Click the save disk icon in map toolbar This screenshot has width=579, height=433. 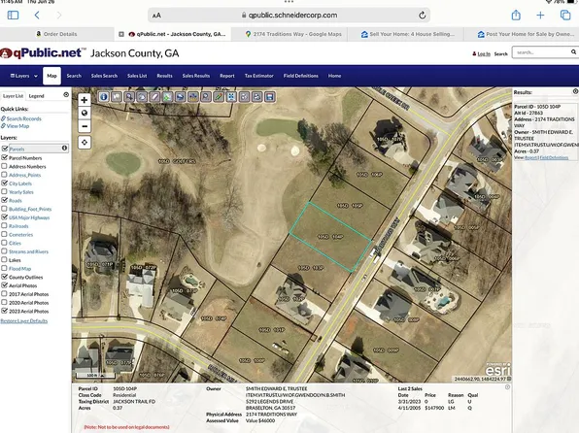point(270,97)
